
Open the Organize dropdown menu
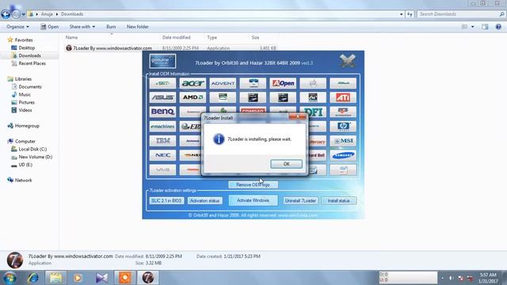pos(17,27)
